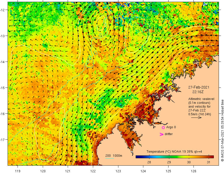Click the '30' colorbar tick label
The image size is (224, 173).
(189, 162)
